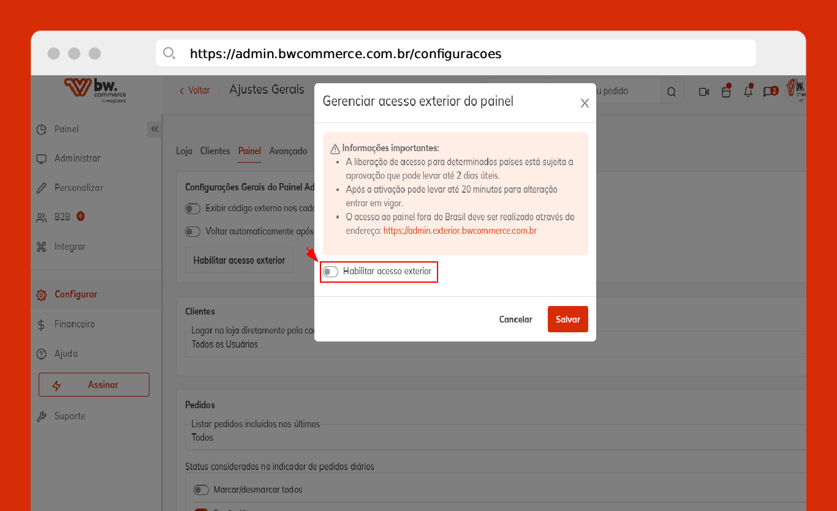837x511 pixels.
Task: Open the admin.exterior.bwcommerce.com.br link
Action: click(460, 231)
